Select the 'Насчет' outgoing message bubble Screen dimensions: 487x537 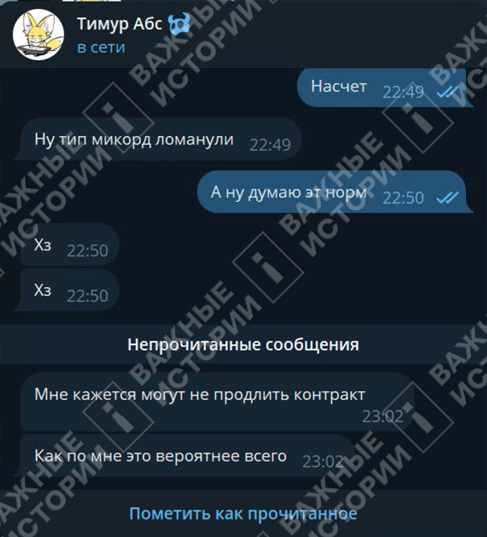385,87
